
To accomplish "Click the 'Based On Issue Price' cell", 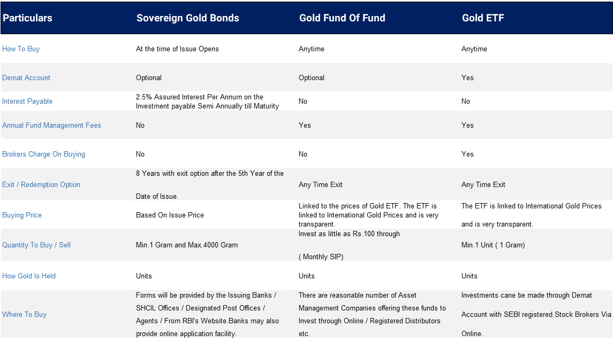I will [x=170, y=215].
